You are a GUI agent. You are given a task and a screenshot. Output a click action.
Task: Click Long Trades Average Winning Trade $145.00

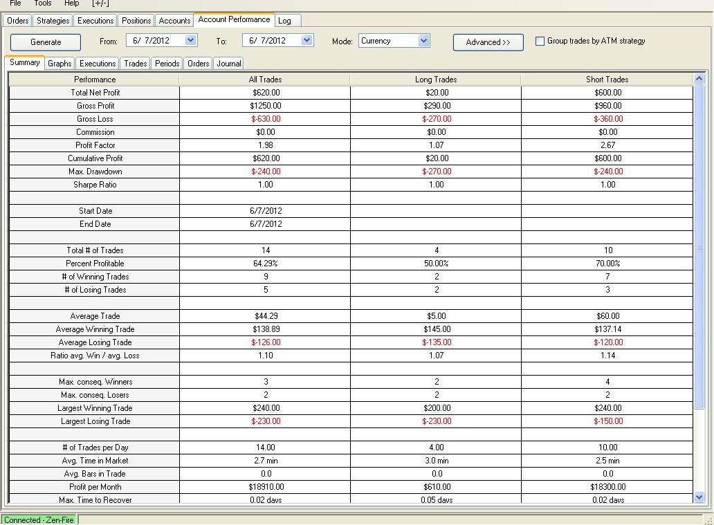(x=437, y=329)
